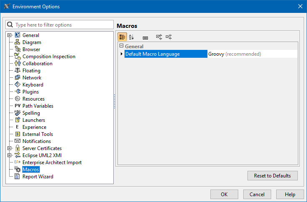This screenshot has width=307, height=202.
Task: Expand the Eclipse UML2 XMI node
Action: coord(9,155)
